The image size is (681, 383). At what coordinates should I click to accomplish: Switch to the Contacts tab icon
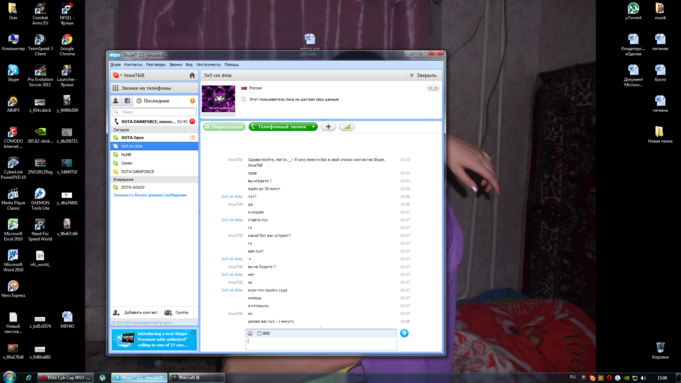coord(116,101)
